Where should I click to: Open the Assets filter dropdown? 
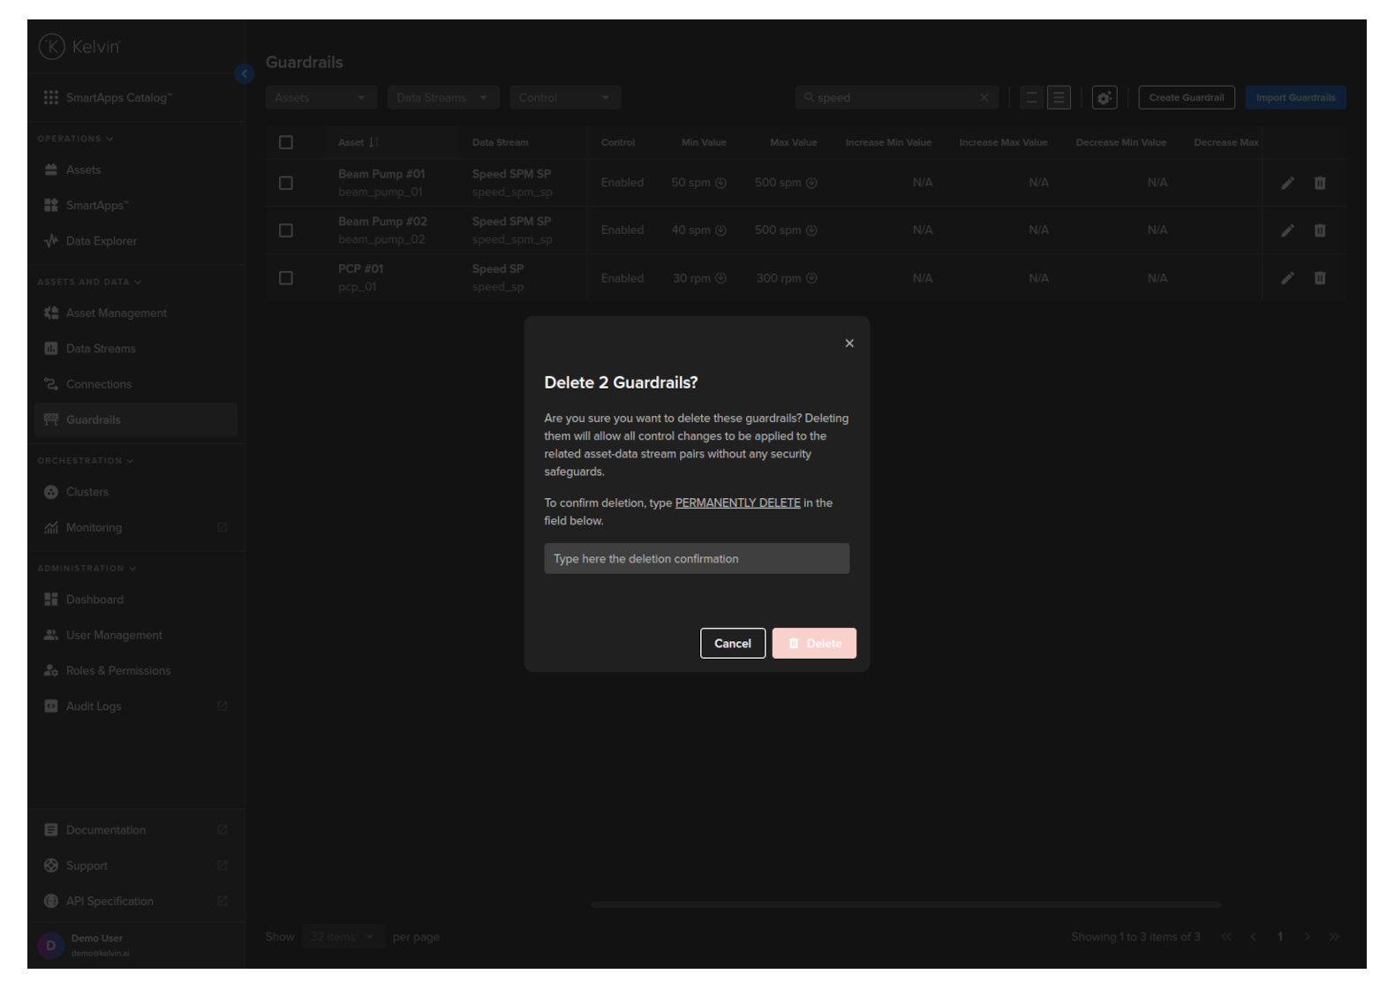(x=320, y=98)
